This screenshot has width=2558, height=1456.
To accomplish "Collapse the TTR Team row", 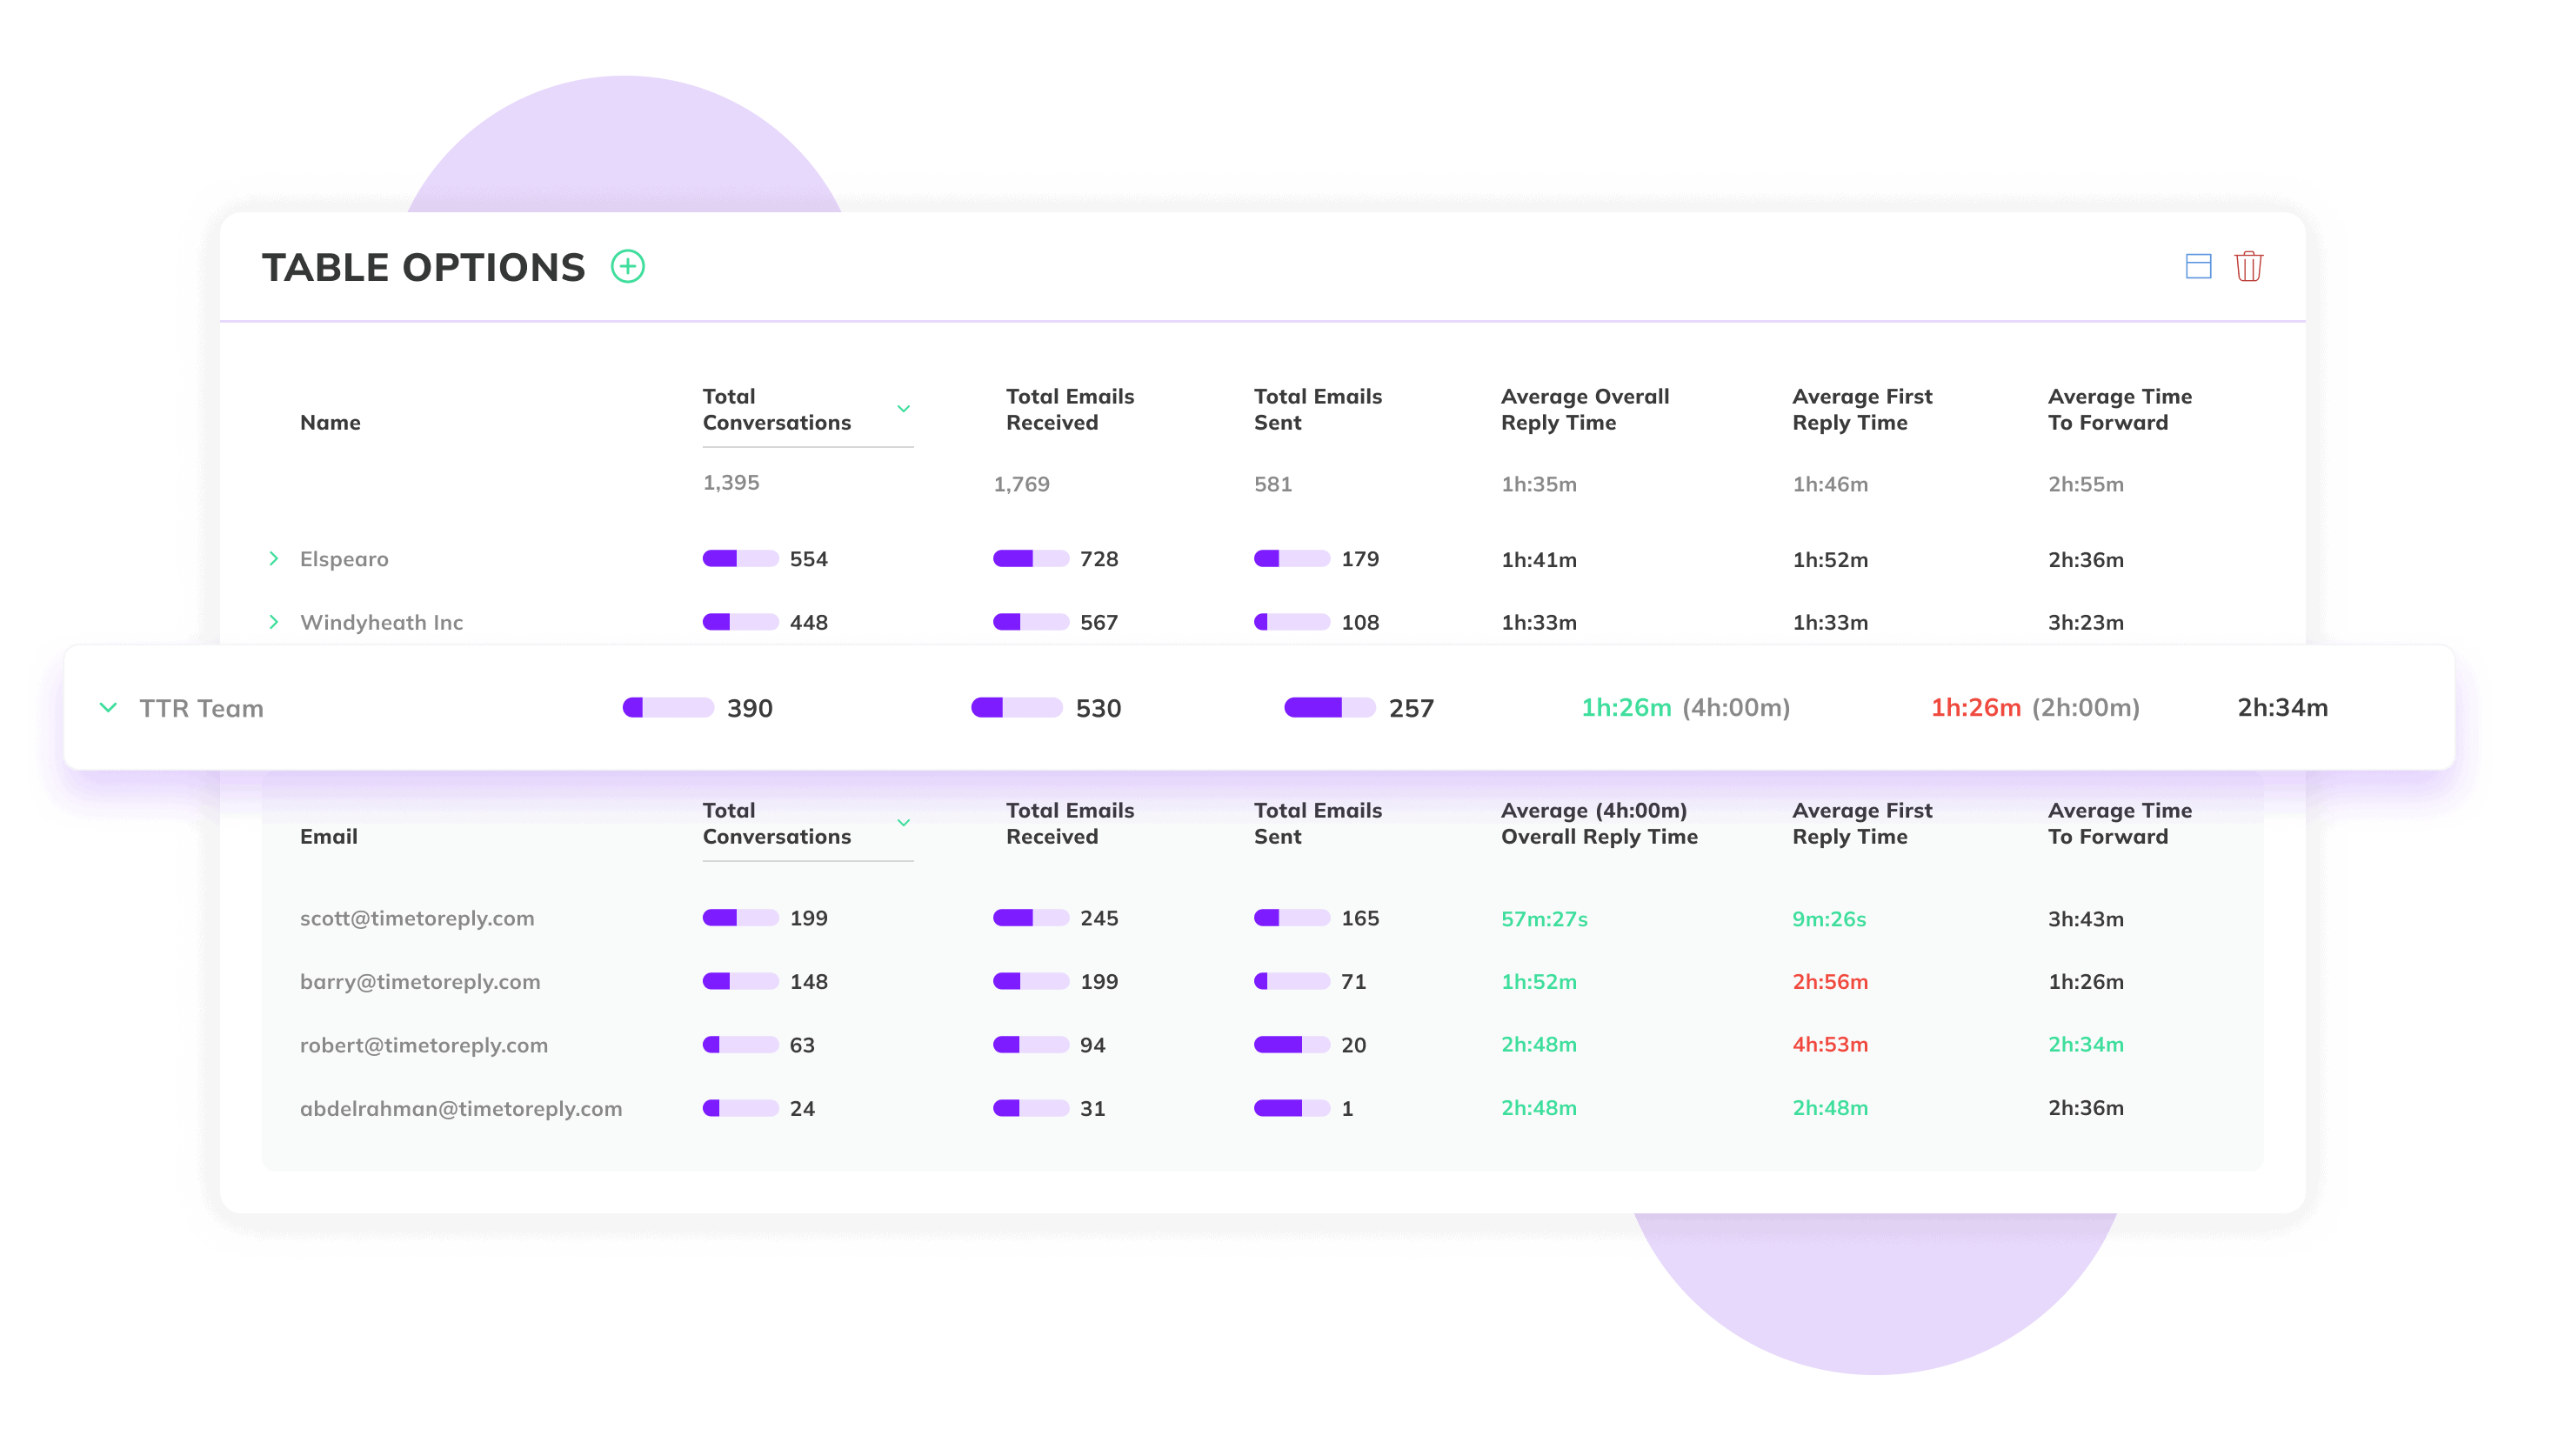I will (108, 708).
